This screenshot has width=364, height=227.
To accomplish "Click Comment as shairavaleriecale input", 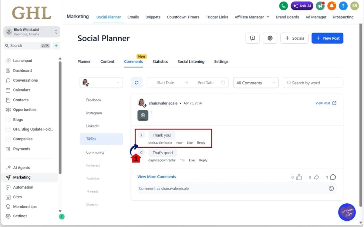I will (237, 188).
